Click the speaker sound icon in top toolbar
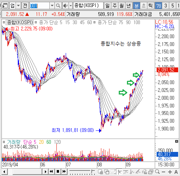 pos(65,6)
